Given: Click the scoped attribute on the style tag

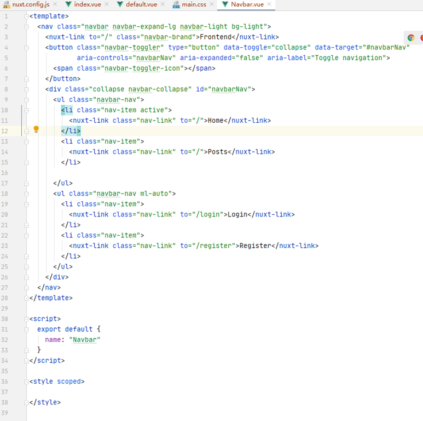Looking at the screenshot, I should point(69,382).
